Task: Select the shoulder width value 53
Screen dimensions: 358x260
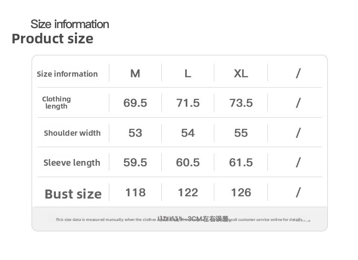Action: tap(135, 133)
